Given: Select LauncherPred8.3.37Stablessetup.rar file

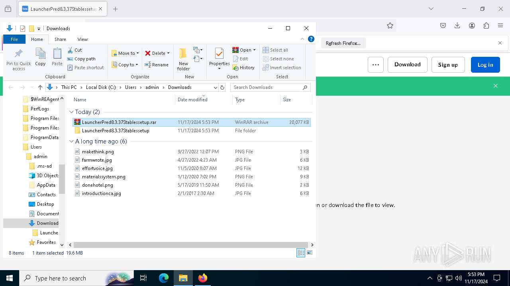Looking at the screenshot, I should 192,122.
